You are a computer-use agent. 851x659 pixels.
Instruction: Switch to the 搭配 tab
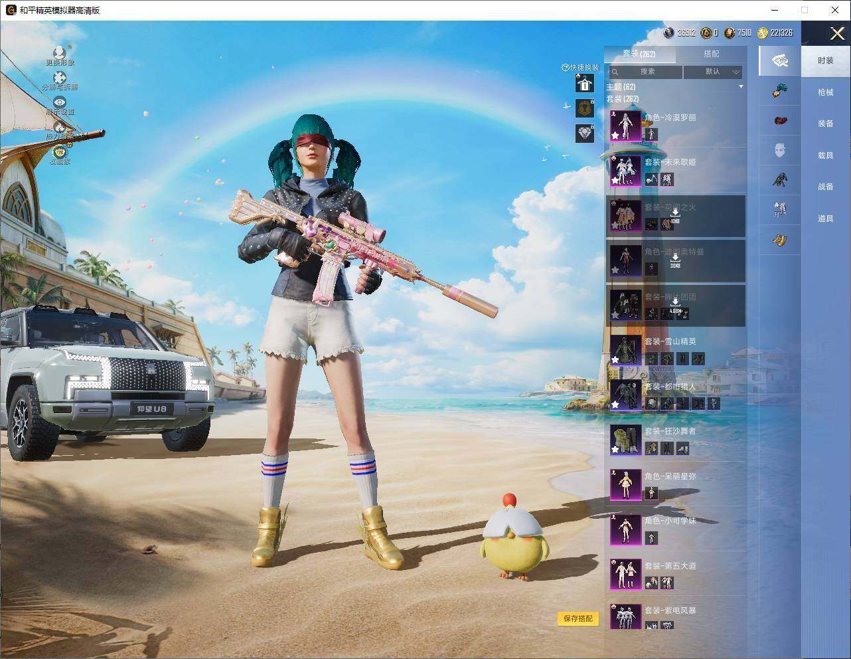[x=711, y=54]
